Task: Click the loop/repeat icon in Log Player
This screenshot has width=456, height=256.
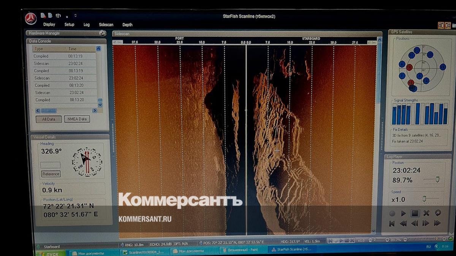Action: 438,213
